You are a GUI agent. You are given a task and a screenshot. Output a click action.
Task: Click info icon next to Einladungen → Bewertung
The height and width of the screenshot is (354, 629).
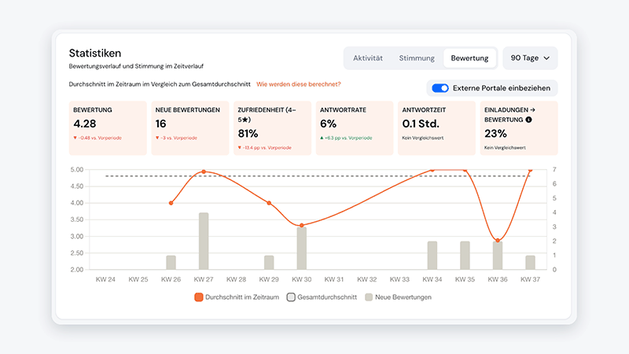(528, 120)
